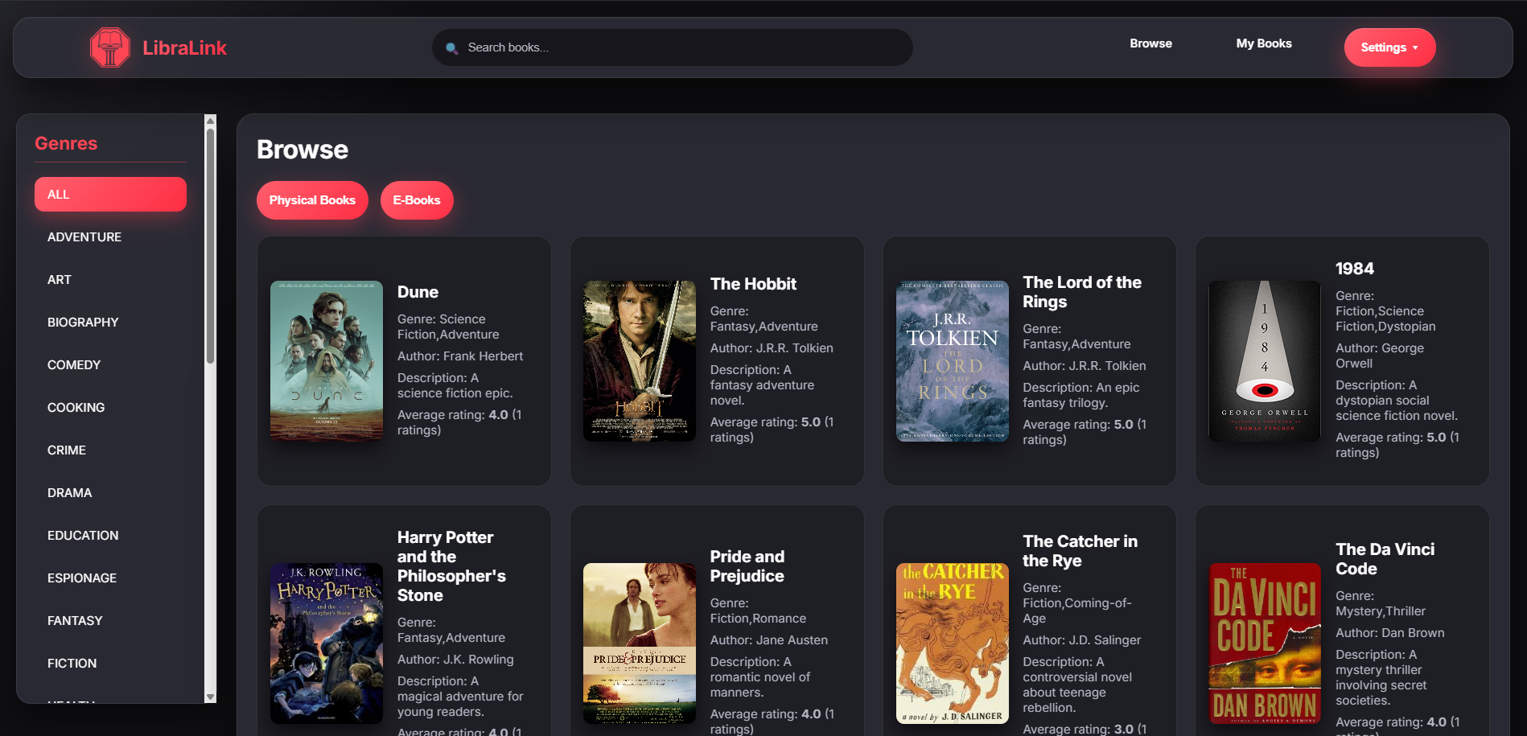Open the My Books page
The image size is (1527, 736).
tap(1264, 43)
